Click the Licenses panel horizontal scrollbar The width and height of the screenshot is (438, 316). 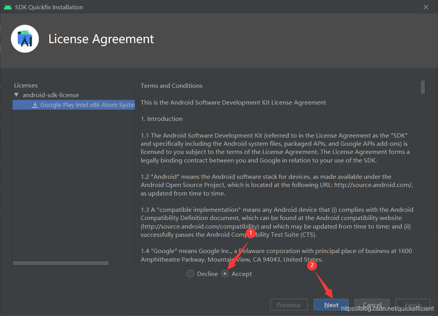(x=61, y=263)
